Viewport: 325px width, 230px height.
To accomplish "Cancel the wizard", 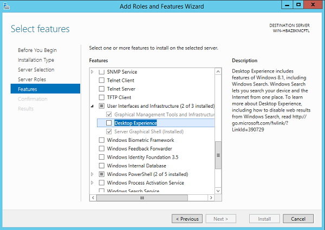I will click(298, 219).
